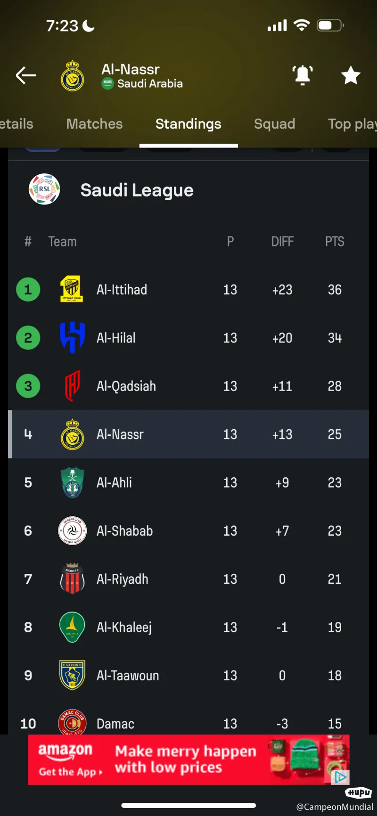
Task: Open the highlighted Al-Nassr standings row
Action: pos(188,434)
